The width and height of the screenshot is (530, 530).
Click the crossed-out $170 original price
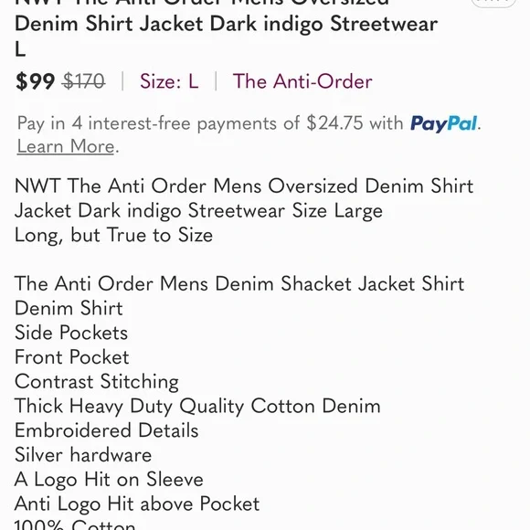[84, 81]
